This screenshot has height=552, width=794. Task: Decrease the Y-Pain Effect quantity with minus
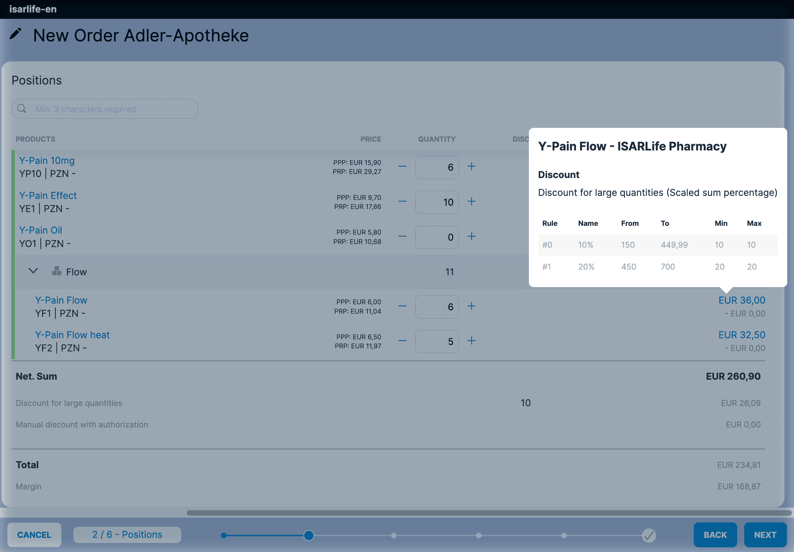pyautogui.click(x=402, y=201)
